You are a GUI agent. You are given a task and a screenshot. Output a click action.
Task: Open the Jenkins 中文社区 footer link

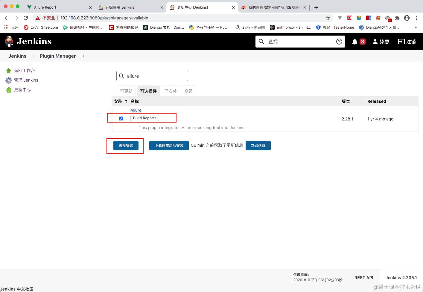[17, 289]
